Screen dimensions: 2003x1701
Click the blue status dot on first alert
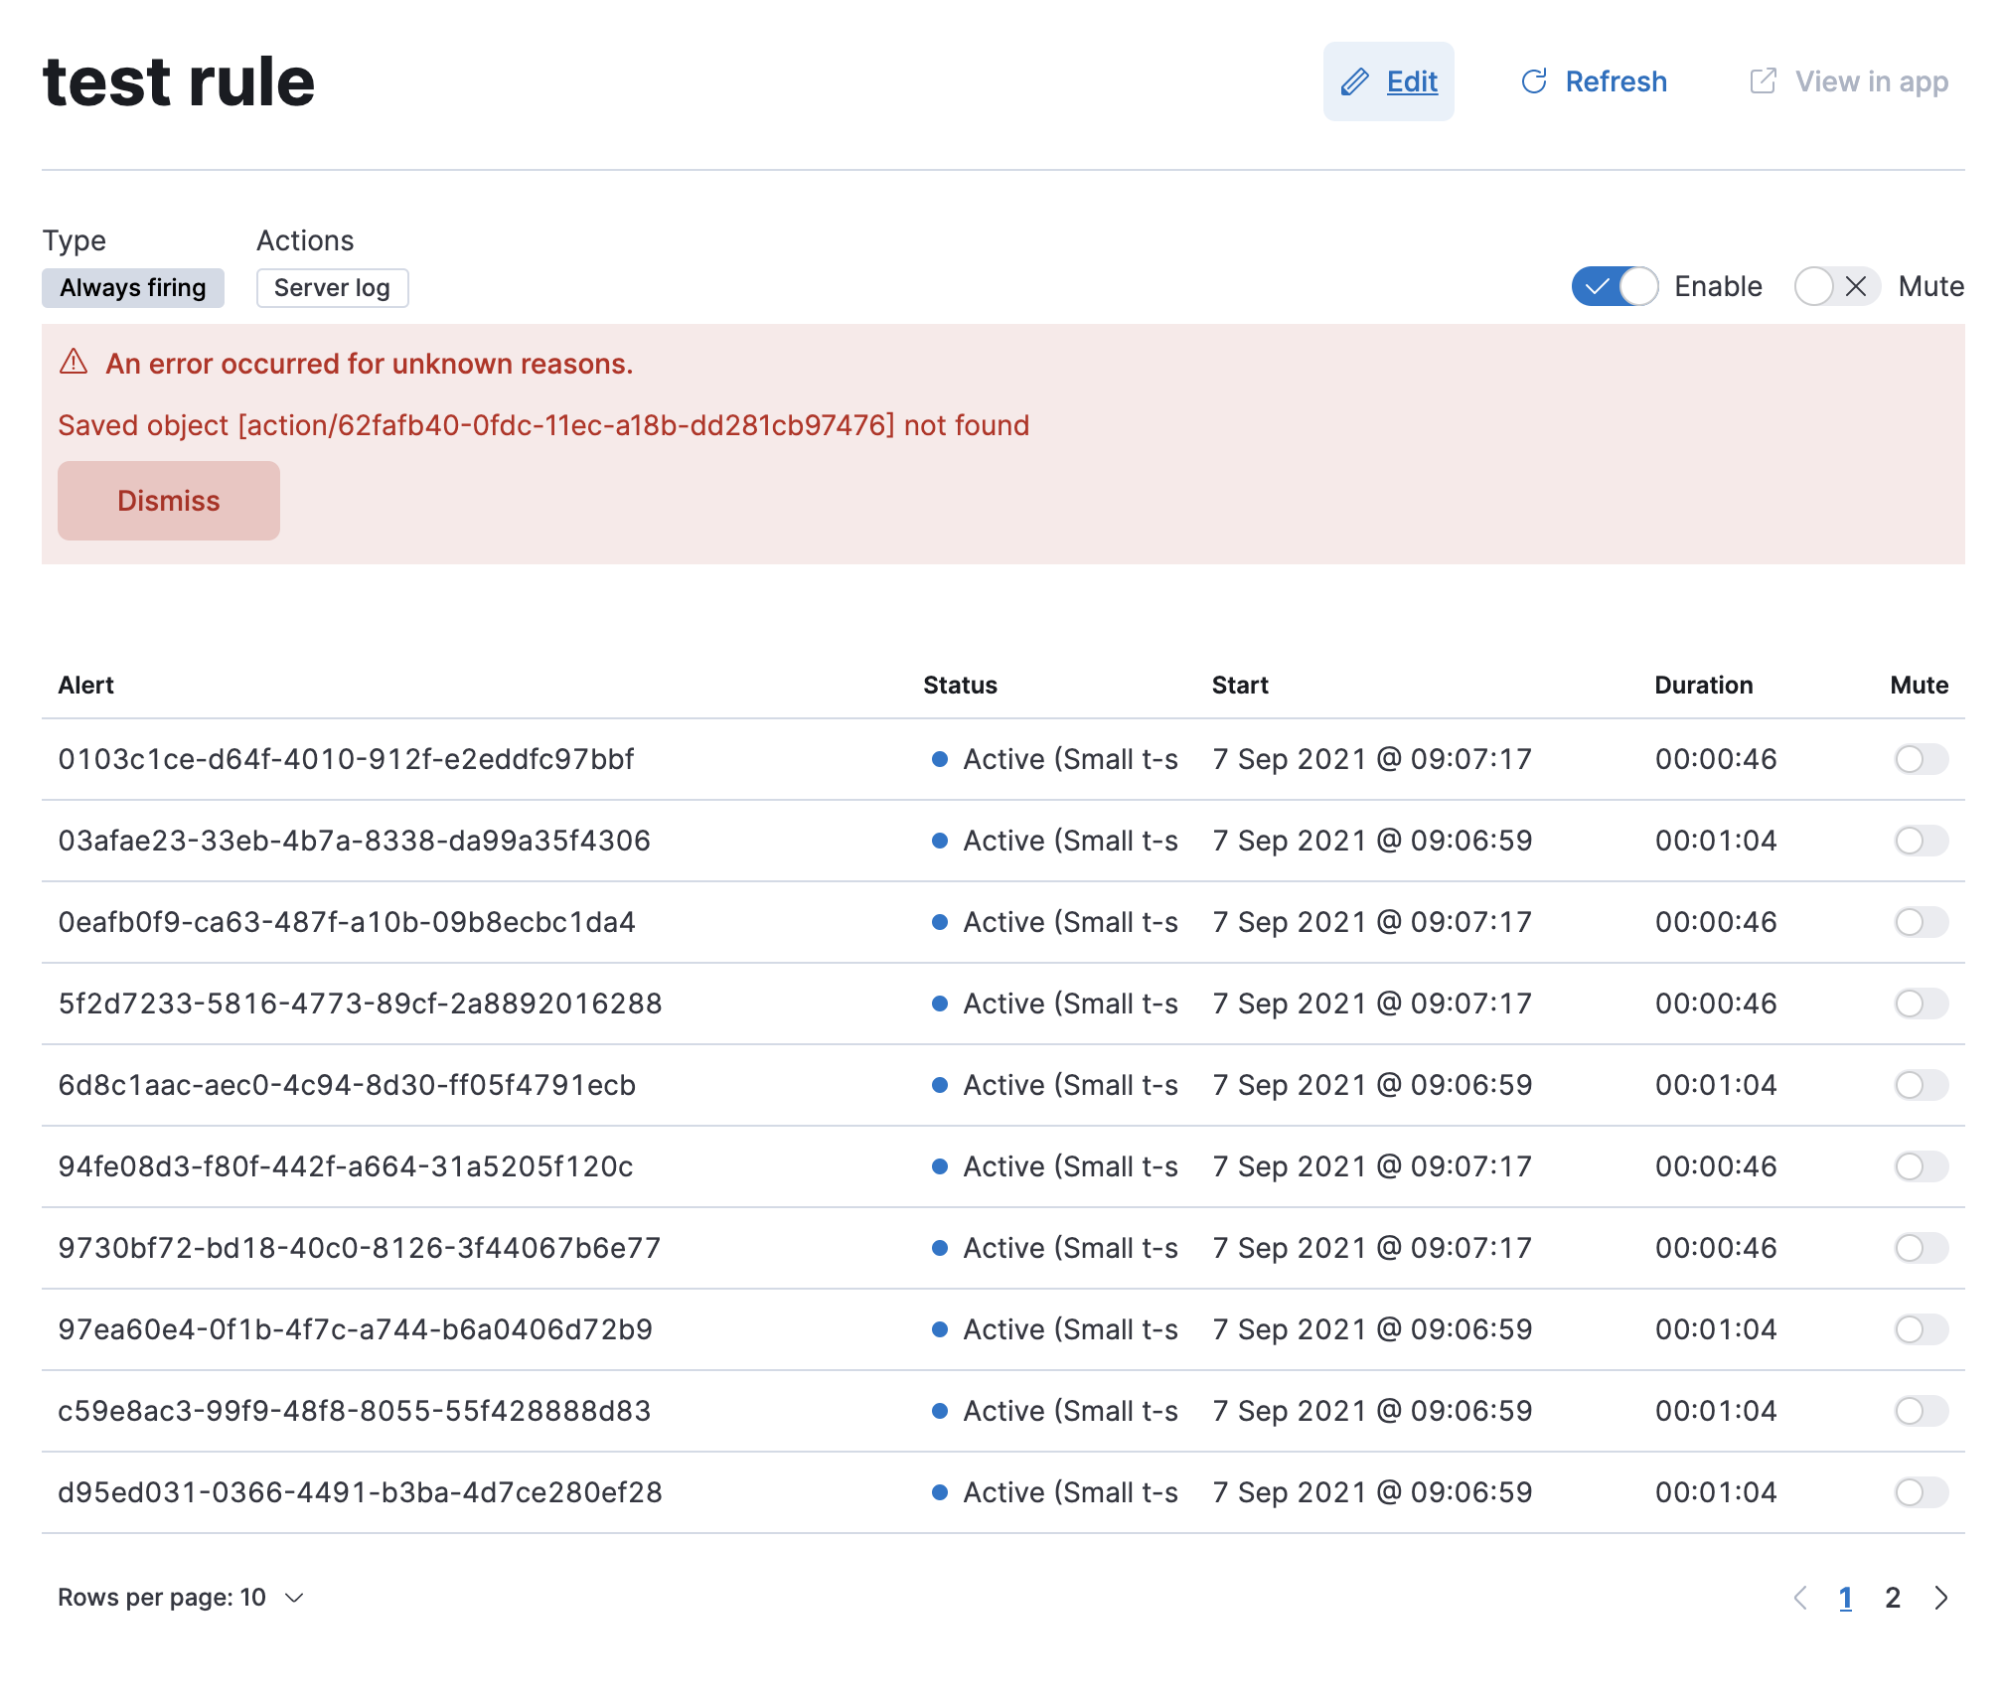tap(939, 758)
